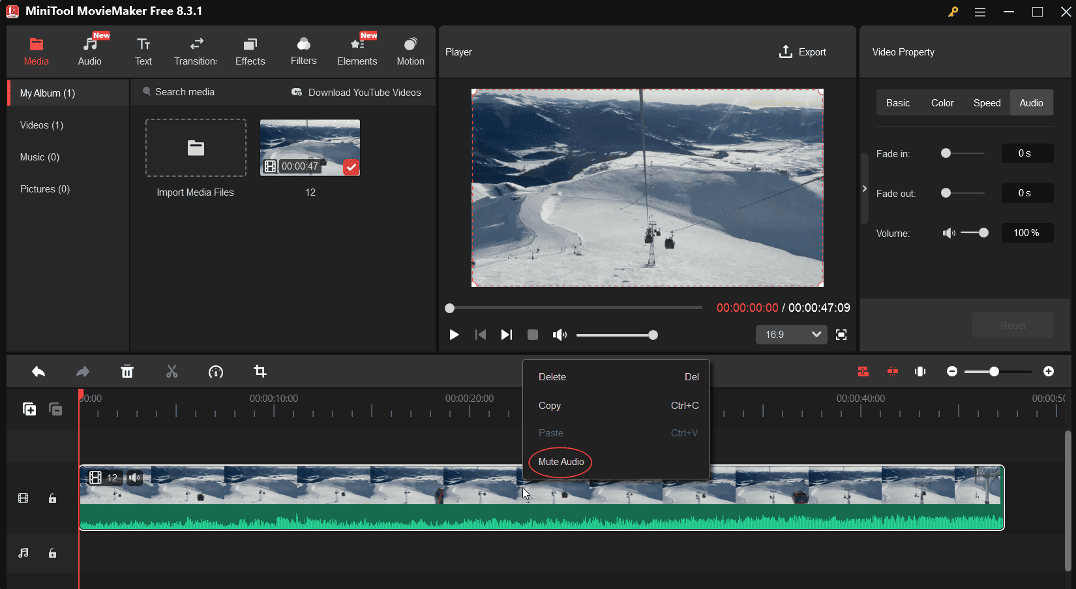Open the Elements library
1076x589 pixels.
(357, 51)
